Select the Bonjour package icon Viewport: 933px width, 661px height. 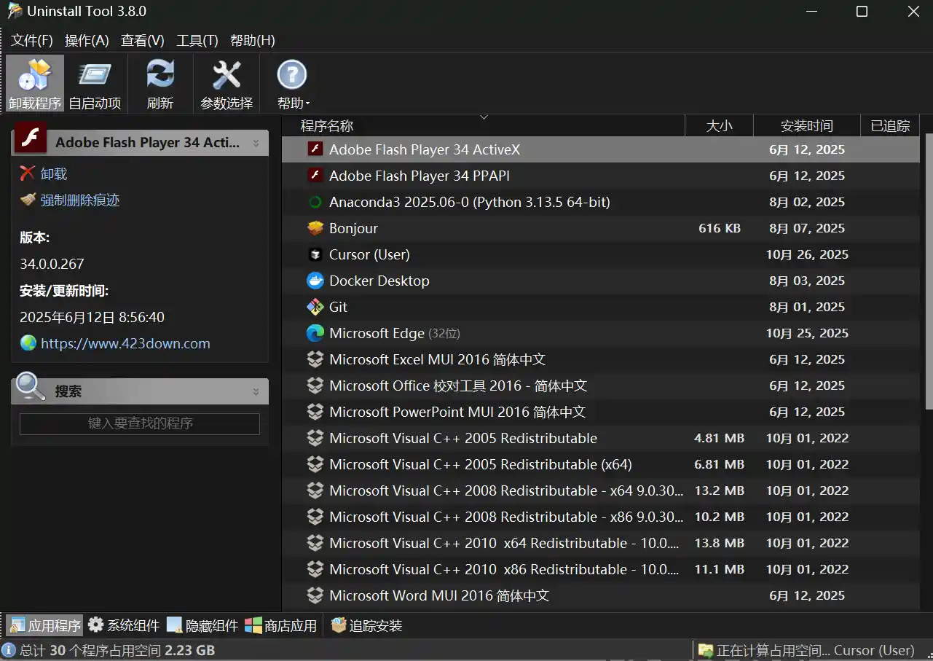(315, 228)
